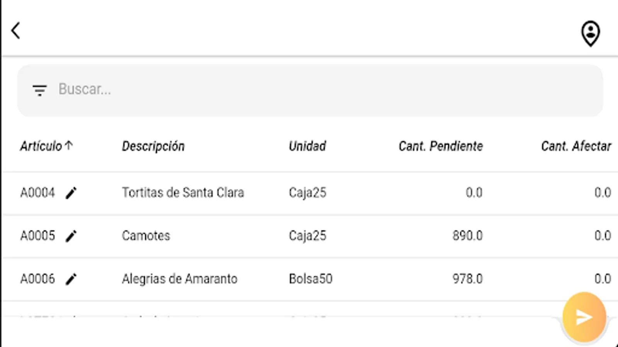
Task: Open the user location pin icon
Action: (x=590, y=34)
